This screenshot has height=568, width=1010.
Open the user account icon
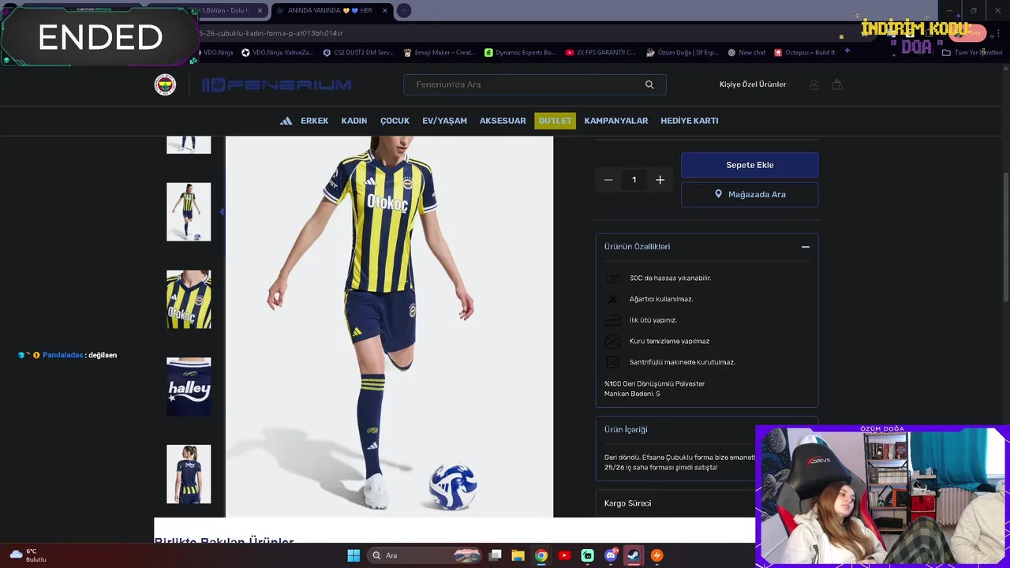tap(814, 84)
